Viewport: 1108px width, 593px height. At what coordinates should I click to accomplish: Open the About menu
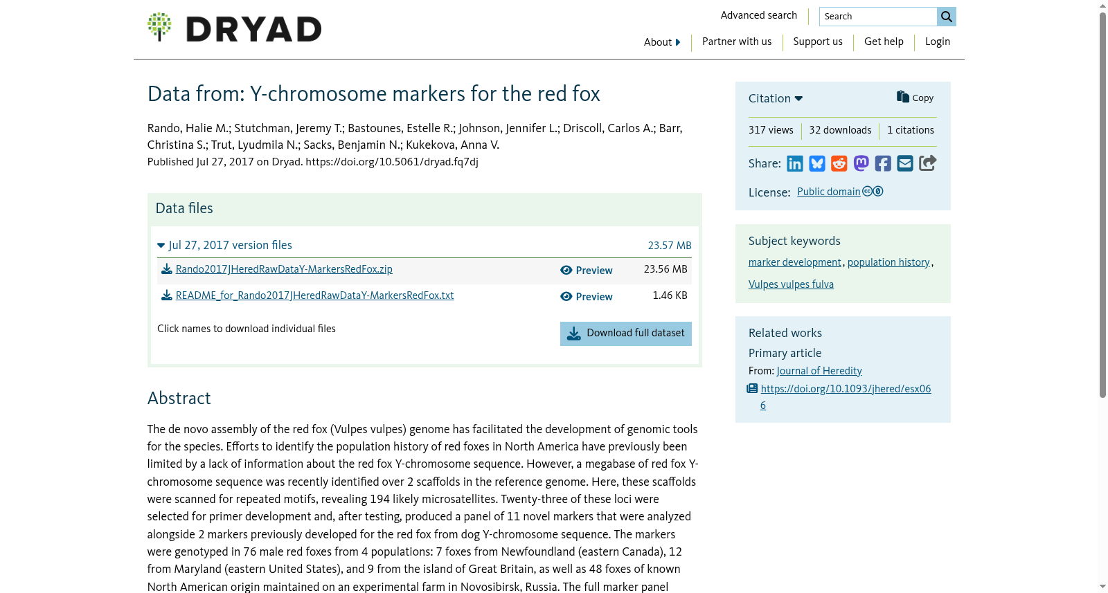point(662,42)
